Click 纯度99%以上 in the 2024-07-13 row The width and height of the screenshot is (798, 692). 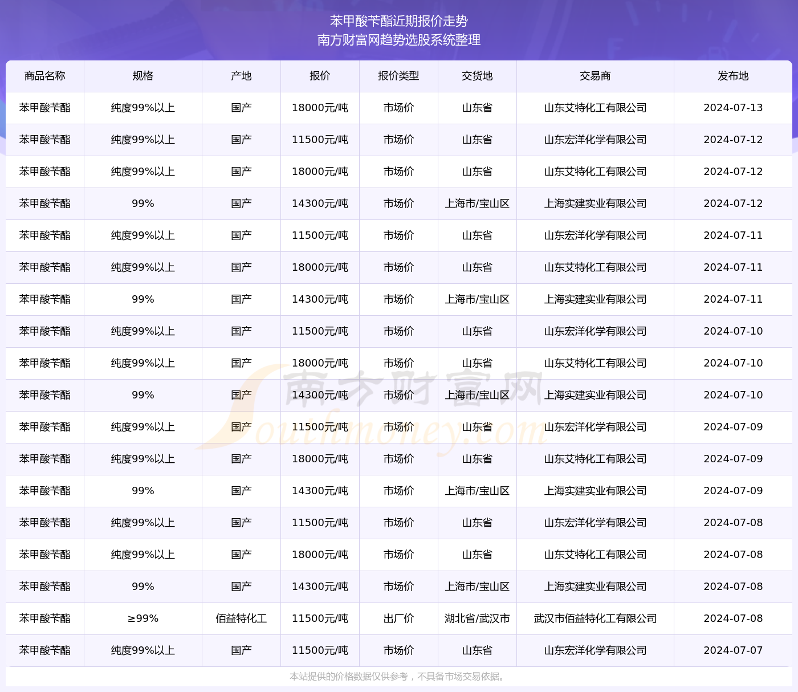(x=143, y=108)
